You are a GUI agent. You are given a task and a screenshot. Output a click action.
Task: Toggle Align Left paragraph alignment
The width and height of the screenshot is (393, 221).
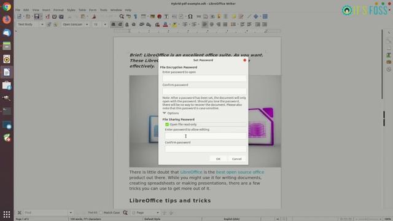(204, 25)
